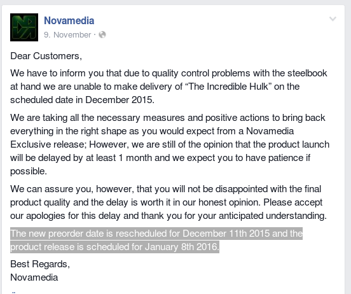Open the 9. November post timestamp
The width and height of the screenshot is (351, 294).
pos(67,35)
